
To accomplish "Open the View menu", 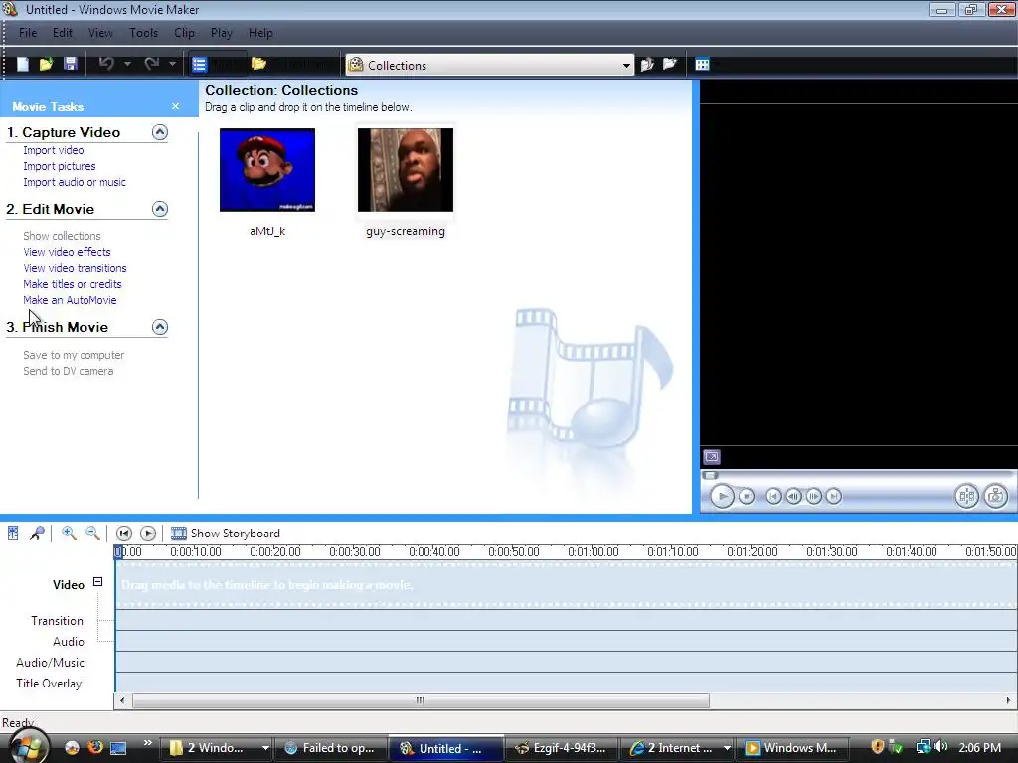I will [100, 33].
